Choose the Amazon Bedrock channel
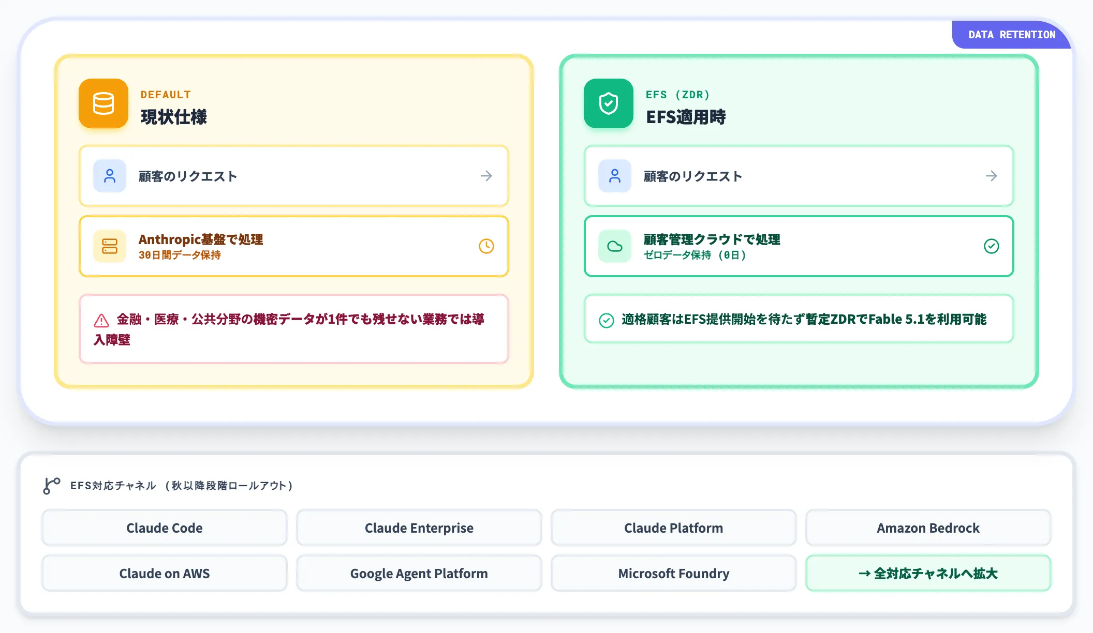Image resolution: width=1093 pixels, height=633 pixels. (928, 528)
